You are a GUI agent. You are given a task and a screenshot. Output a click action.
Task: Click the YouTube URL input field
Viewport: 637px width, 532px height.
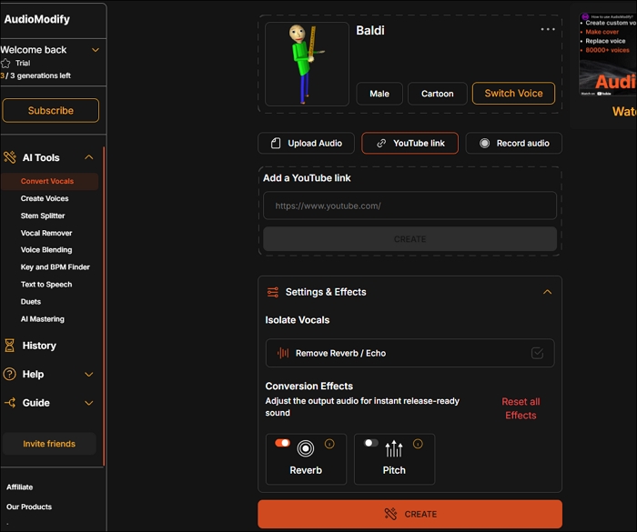(x=409, y=206)
